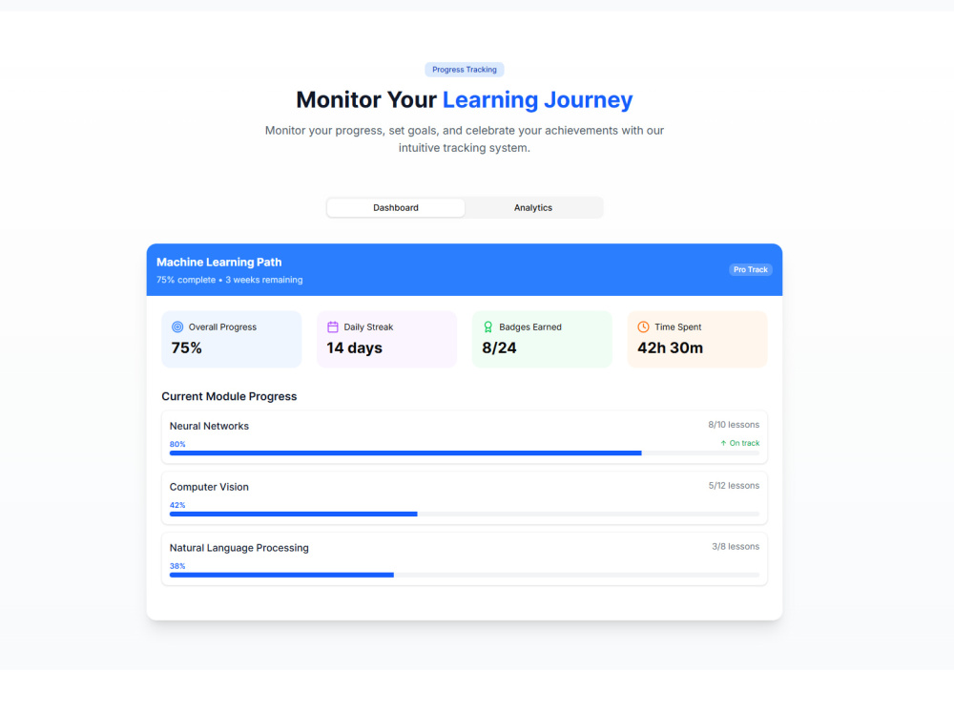Screen dimensions: 954x716
Task: Click the 8/10 lessons text
Action: coord(734,425)
